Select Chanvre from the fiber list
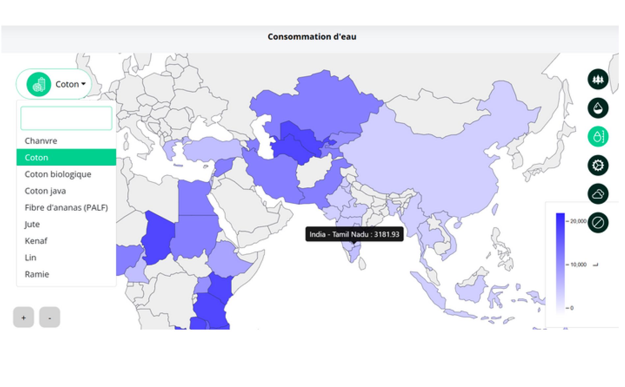This screenshot has width=625, height=387. [x=41, y=141]
